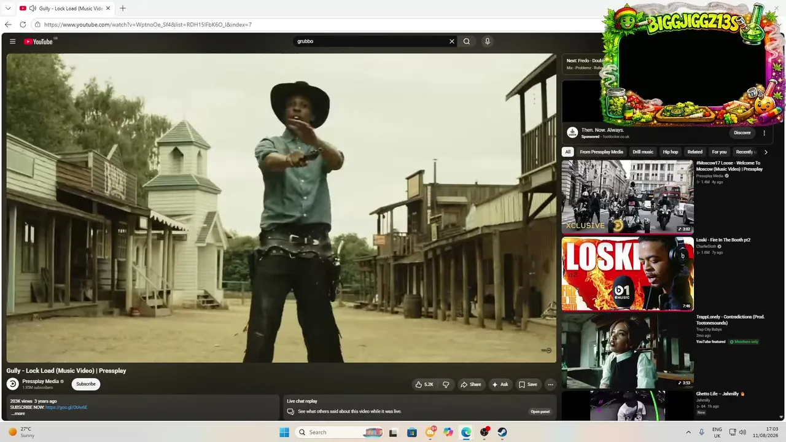Clear the search box text
786x442 pixels.
(452, 42)
